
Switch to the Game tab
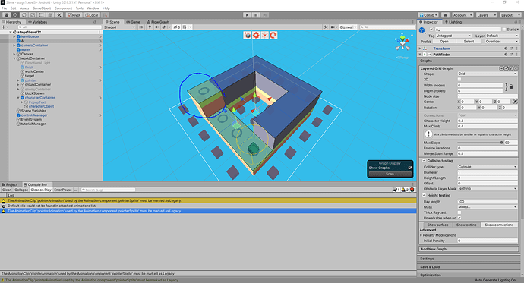point(134,22)
